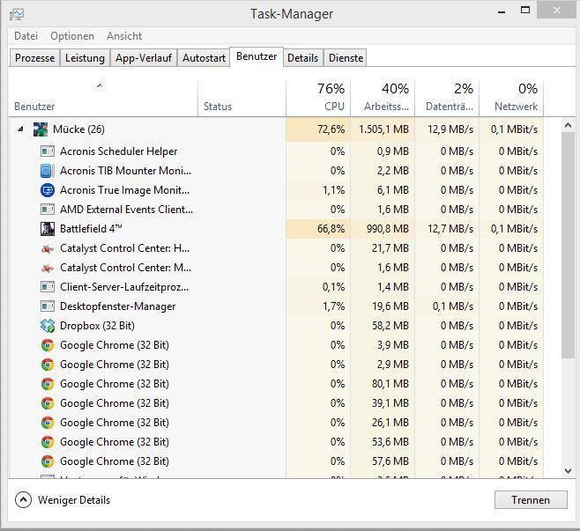
Task: Click the 66,8% CPU value
Action: (331, 229)
